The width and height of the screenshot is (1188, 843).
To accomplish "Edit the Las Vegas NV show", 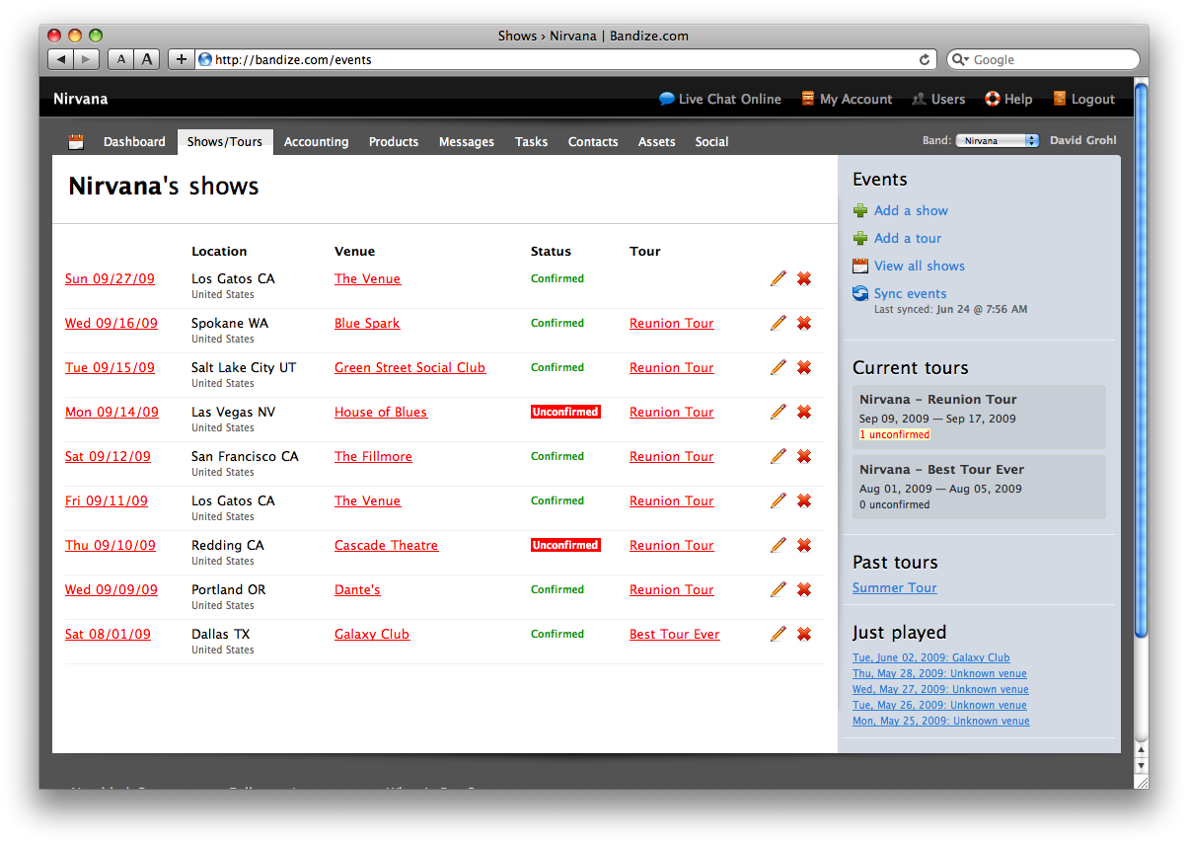I will [x=779, y=412].
